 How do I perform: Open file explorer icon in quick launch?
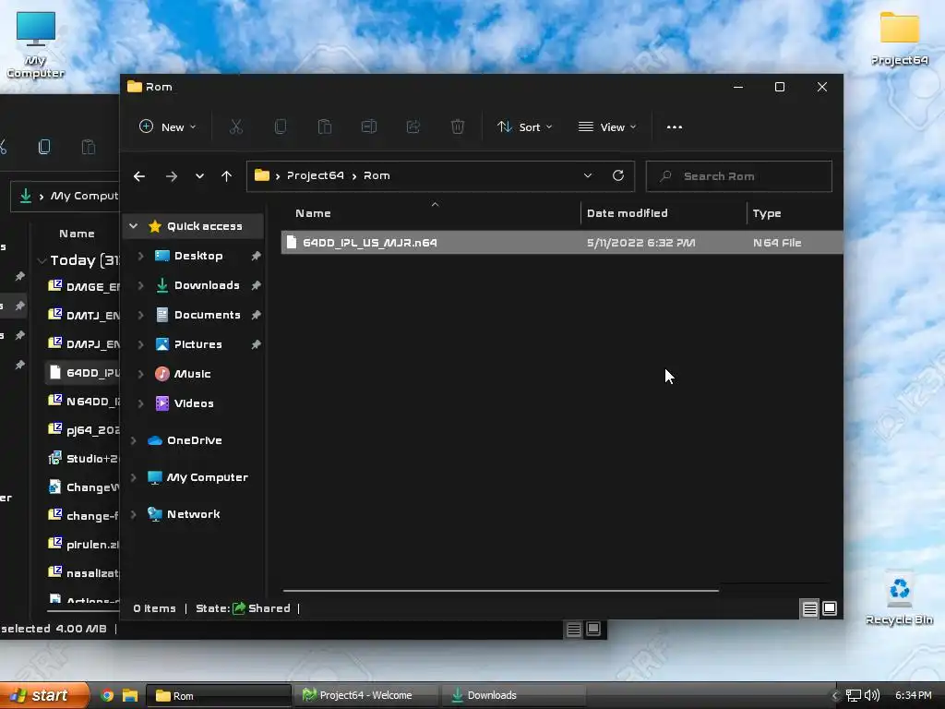coord(130,695)
